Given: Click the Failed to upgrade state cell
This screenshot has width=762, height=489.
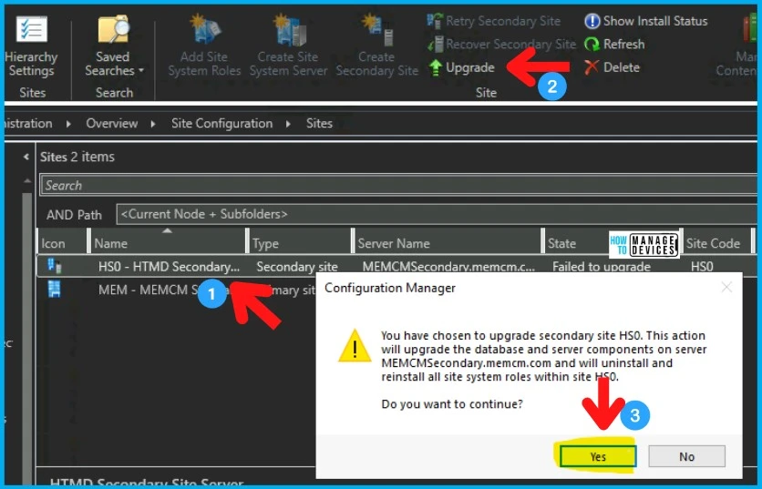Looking at the screenshot, I should 602,267.
